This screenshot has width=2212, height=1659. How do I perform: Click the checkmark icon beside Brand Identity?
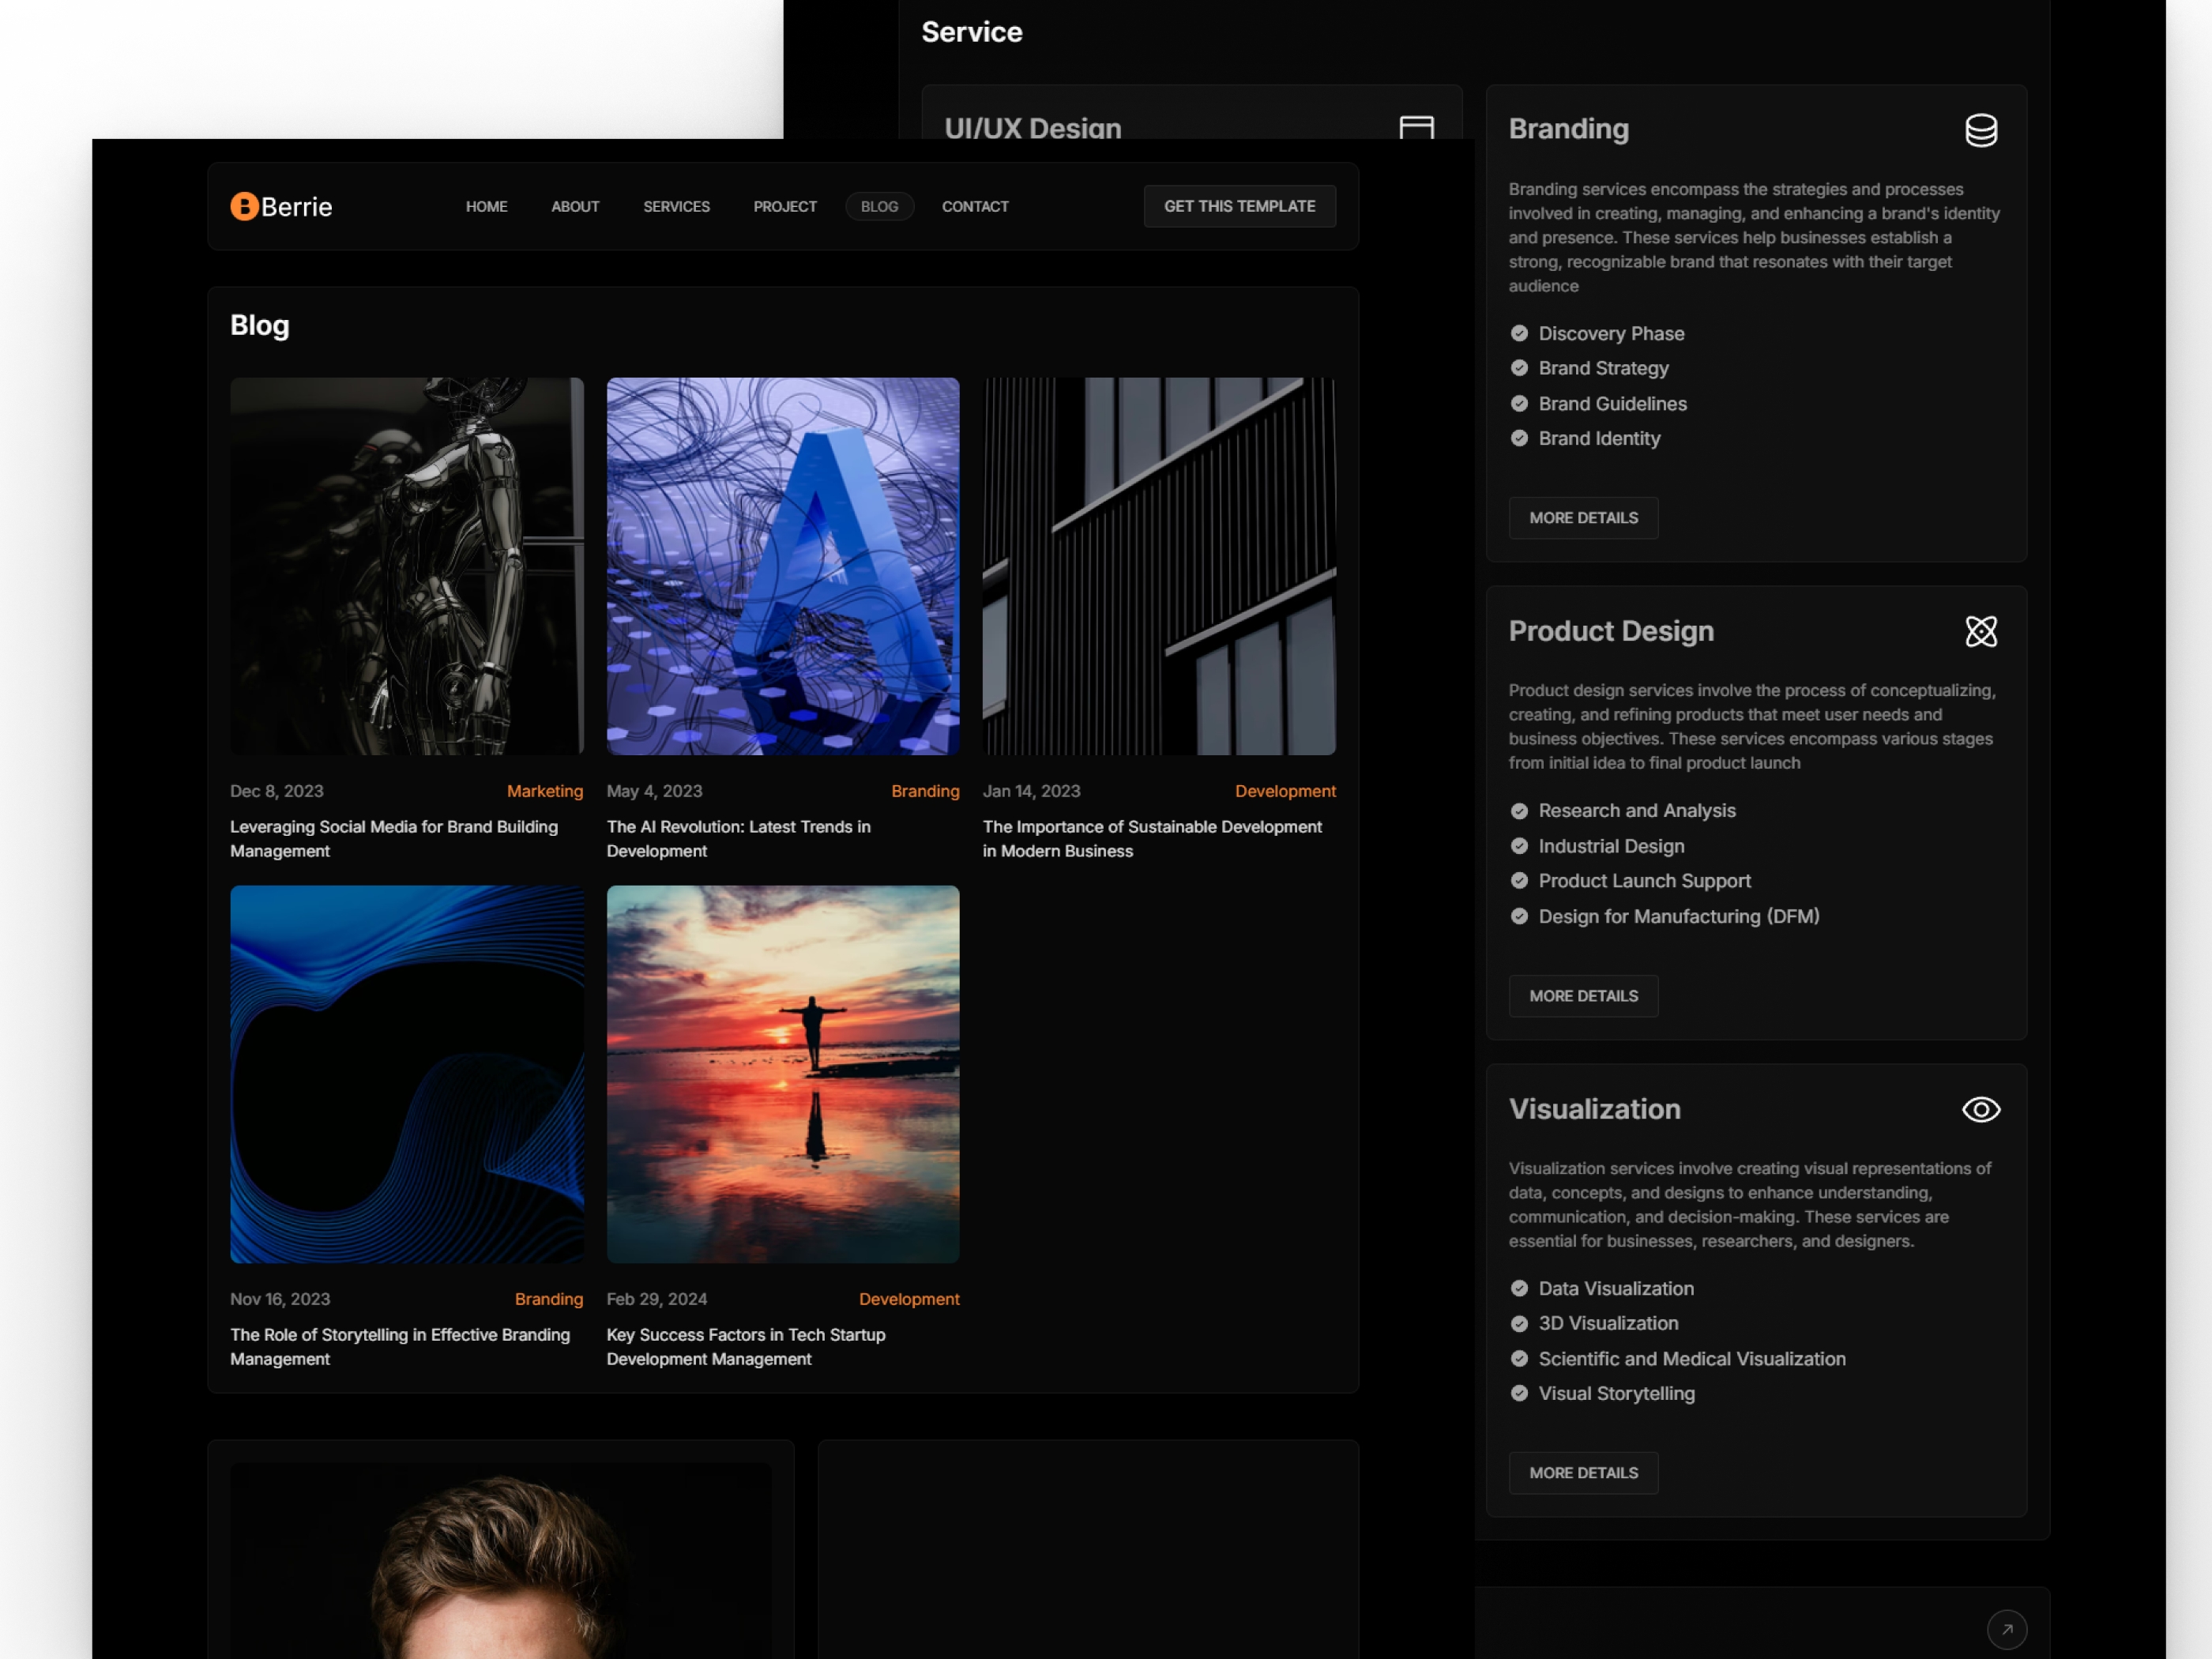coord(1519,438)
